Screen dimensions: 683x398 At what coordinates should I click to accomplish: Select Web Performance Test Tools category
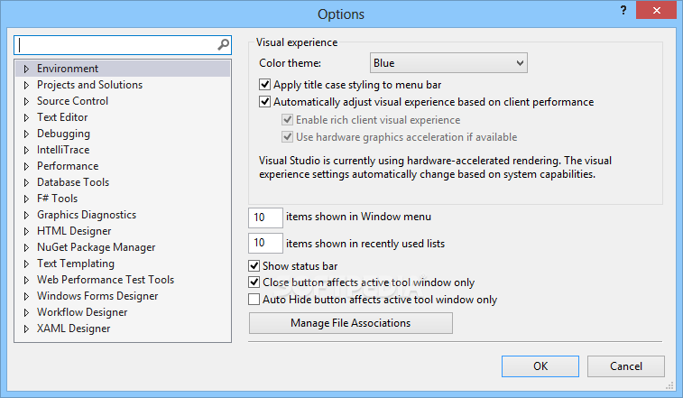106,280
